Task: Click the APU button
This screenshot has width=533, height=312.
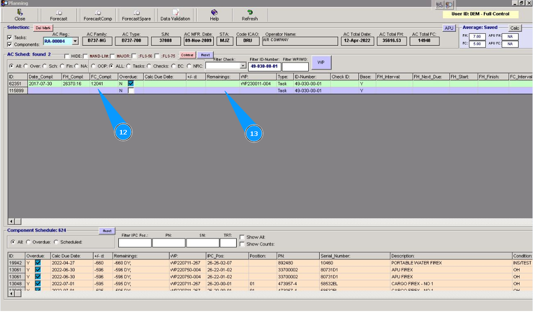Action: (x=449, y=28)
